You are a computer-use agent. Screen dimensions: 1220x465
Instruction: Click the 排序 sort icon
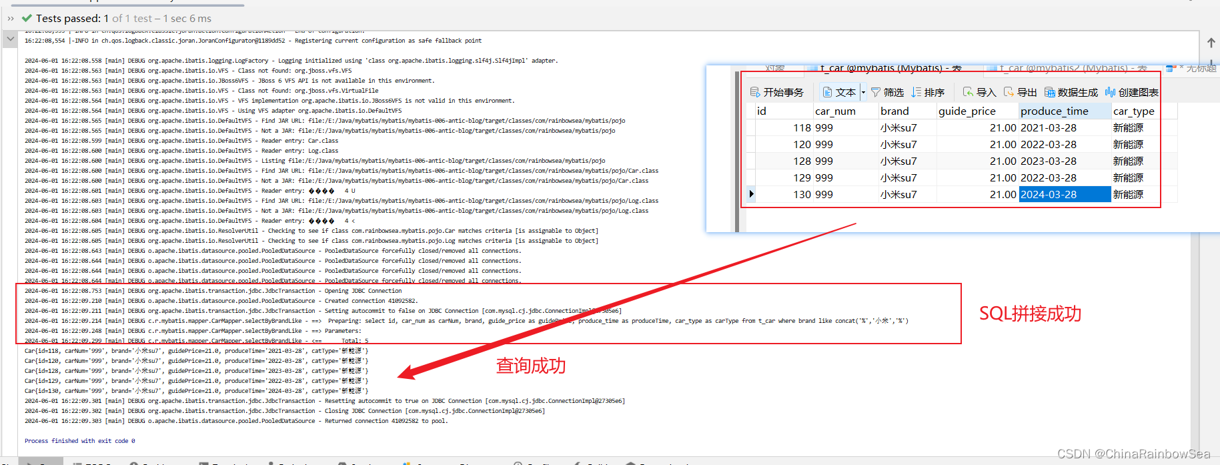[917, 92]
